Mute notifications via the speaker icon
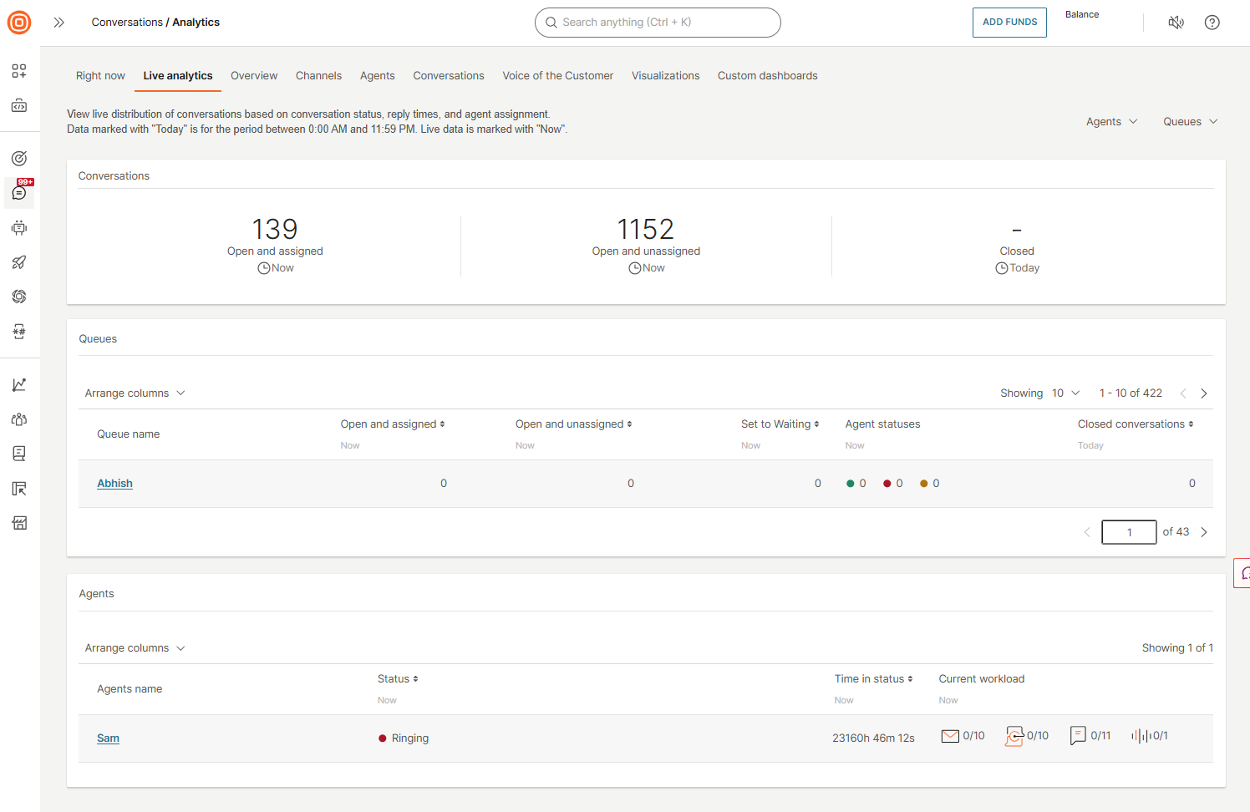Screen dimensions: 1250x812 (x=1176, y=23)
